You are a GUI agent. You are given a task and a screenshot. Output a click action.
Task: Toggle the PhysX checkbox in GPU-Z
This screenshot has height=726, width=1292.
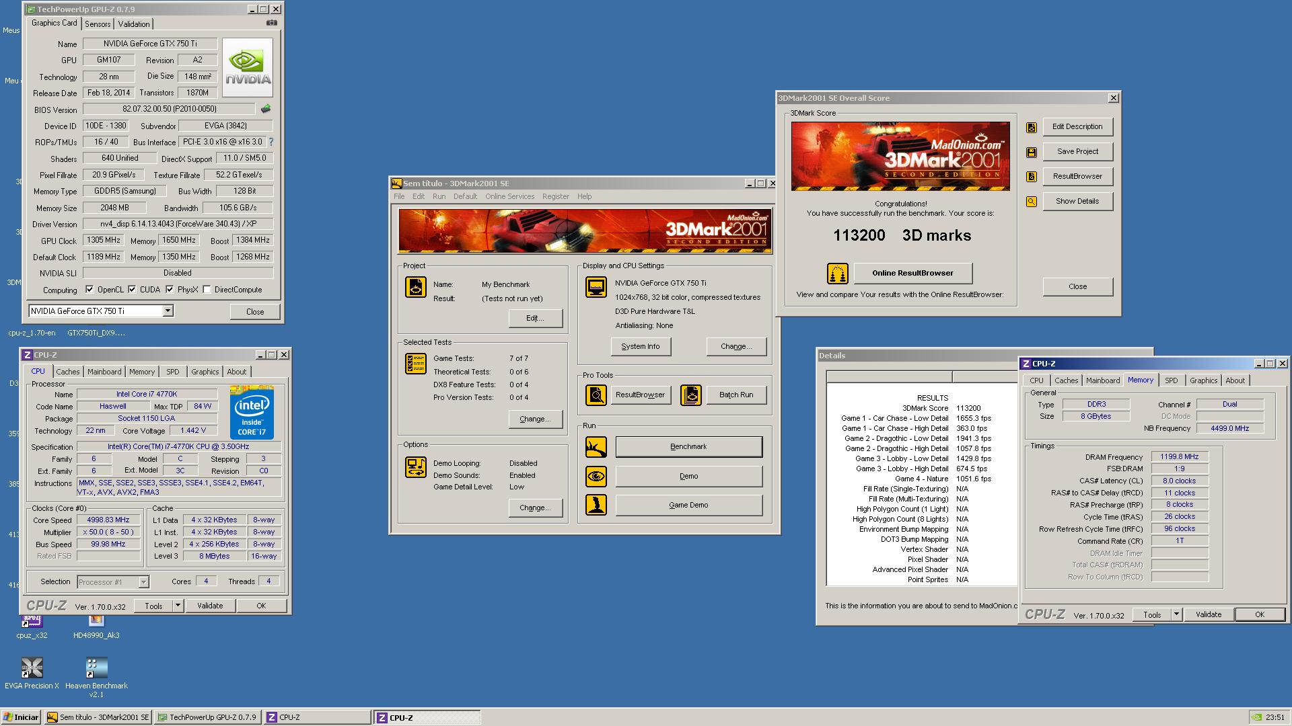click(170, 290)
